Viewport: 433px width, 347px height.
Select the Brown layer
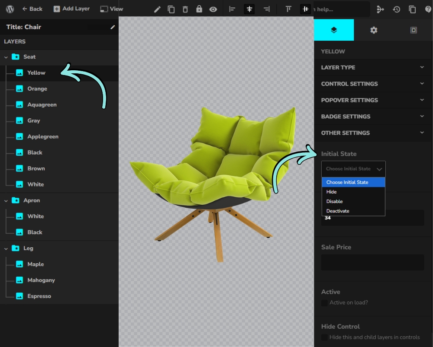[x=59, y=169]
